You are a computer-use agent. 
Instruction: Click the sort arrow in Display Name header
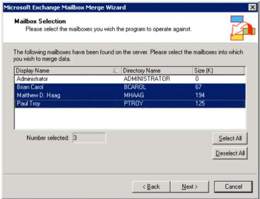[115, 70]
